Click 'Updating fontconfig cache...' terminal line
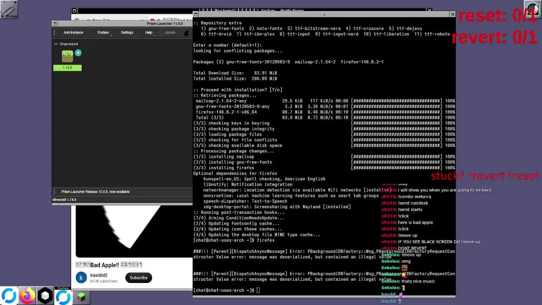This screenshot has width=542, height=305. [x=236, y=223]
